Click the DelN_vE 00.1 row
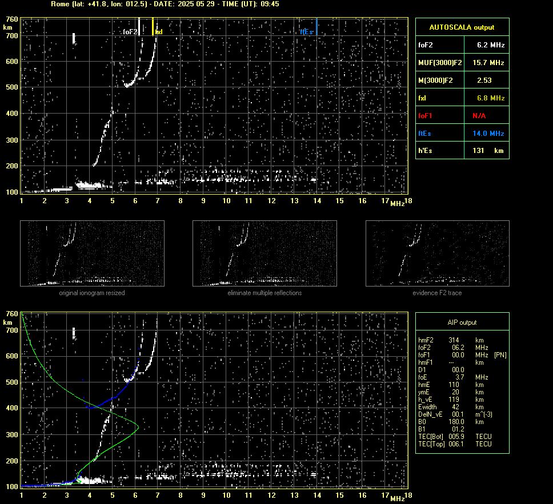 click(x=455, y=414)
